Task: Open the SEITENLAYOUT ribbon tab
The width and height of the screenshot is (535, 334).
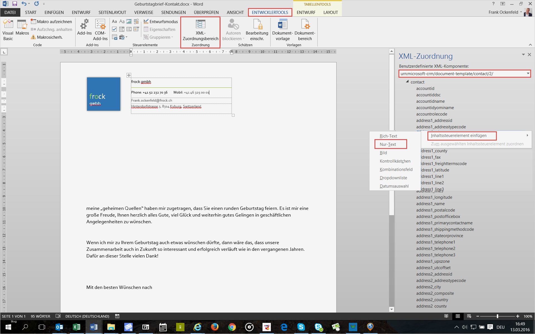Action: click(112, 12)
